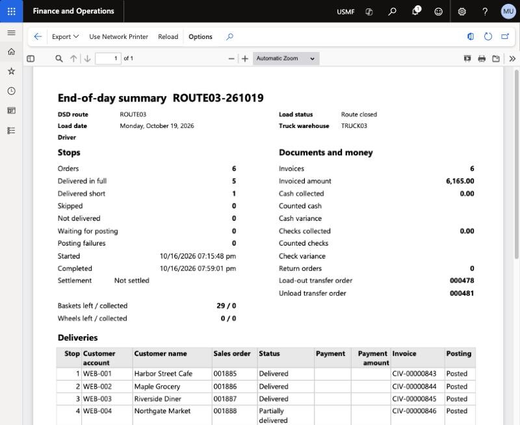
Task: Click the Completed timestamp 07:59:01 pm
Action: [x=198, y=268]
